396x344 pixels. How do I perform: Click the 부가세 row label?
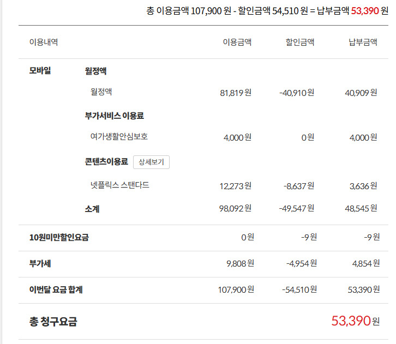click(40, 263)
